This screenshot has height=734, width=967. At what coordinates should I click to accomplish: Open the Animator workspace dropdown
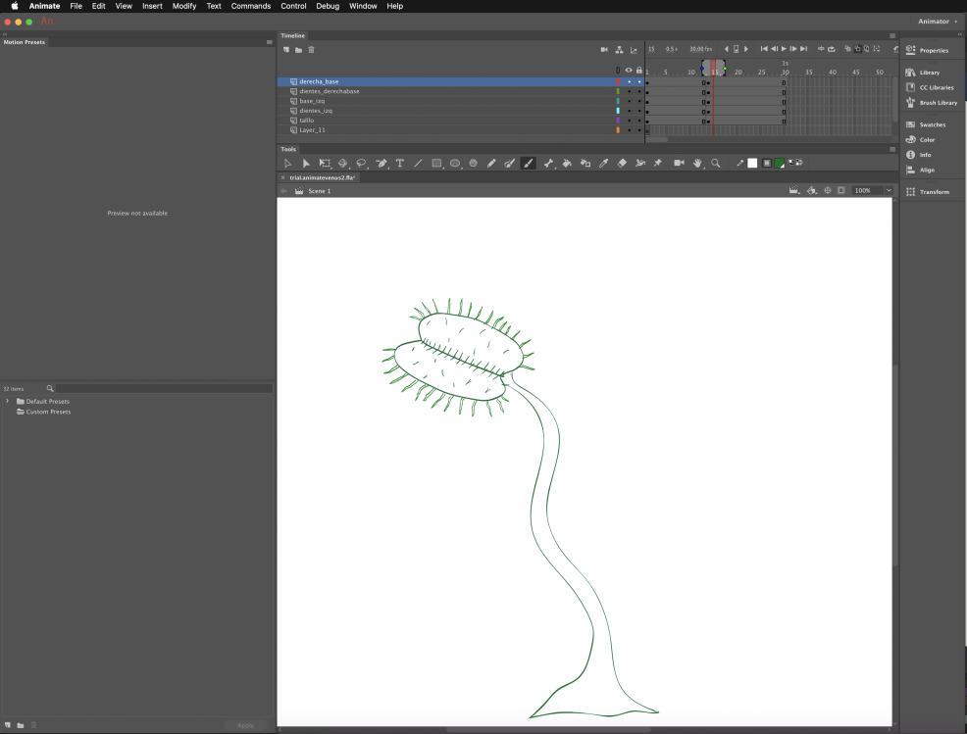[938, 21]
